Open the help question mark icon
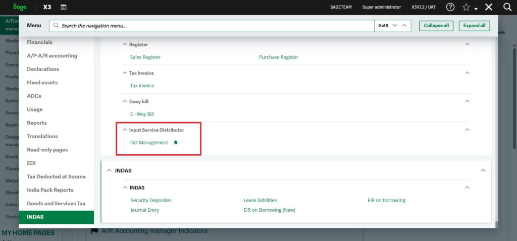Viewport: 517px width, 241px height. click(x=450, y=7)
